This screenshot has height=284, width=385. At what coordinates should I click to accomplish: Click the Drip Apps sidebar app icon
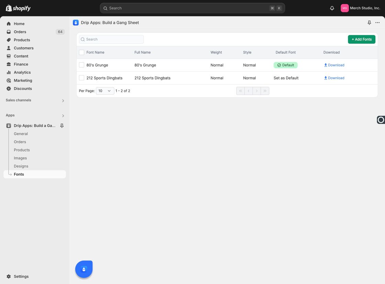(9, 126)
